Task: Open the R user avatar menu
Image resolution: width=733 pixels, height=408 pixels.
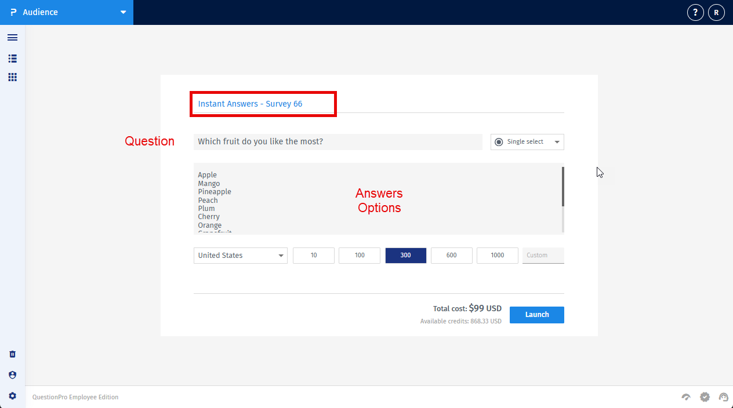Action: 716,12
